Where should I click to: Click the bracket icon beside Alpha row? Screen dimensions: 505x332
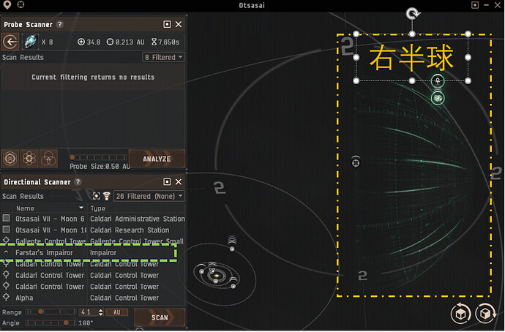click(x=6, y=297)
